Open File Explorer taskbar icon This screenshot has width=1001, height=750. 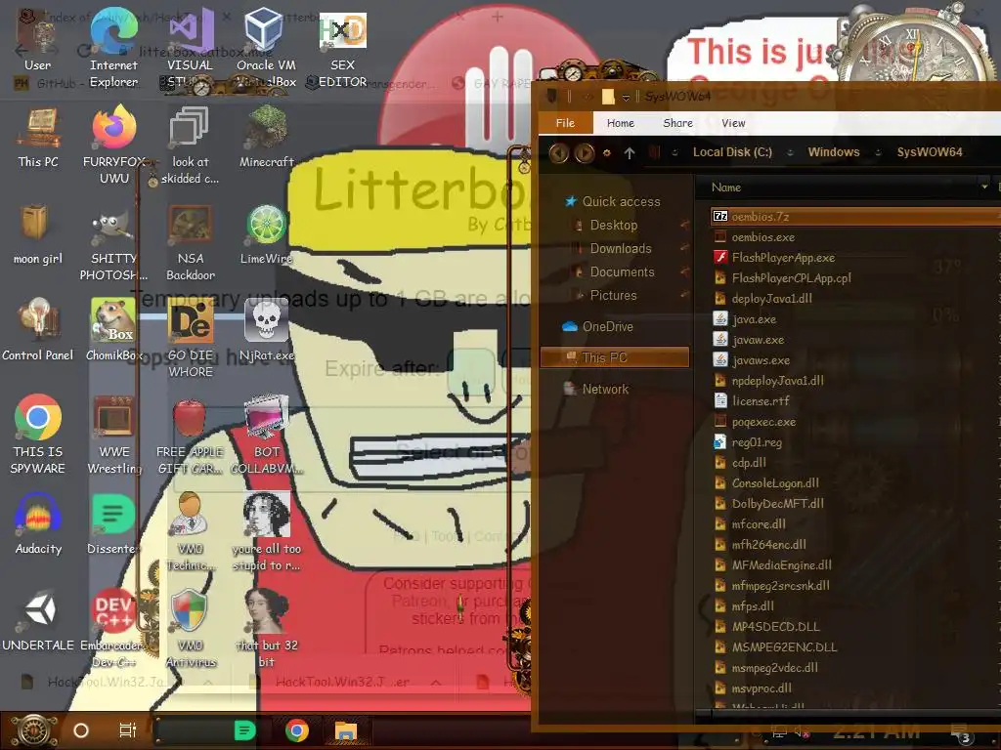[345, 730]
